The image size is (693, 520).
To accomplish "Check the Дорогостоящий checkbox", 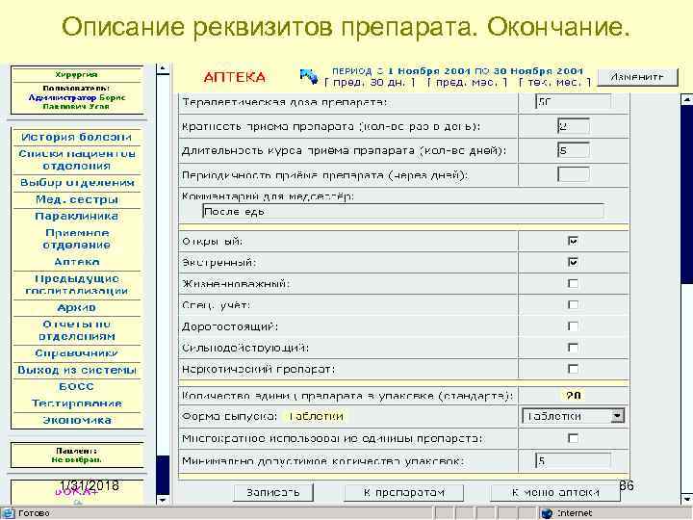I will tap(573, 326).
